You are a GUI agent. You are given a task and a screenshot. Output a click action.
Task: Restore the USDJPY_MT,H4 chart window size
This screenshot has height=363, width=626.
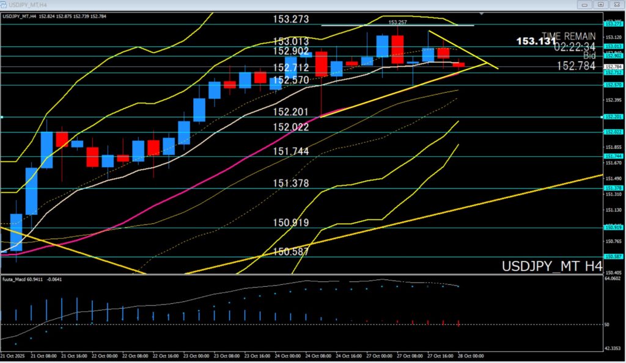(600, 4)
